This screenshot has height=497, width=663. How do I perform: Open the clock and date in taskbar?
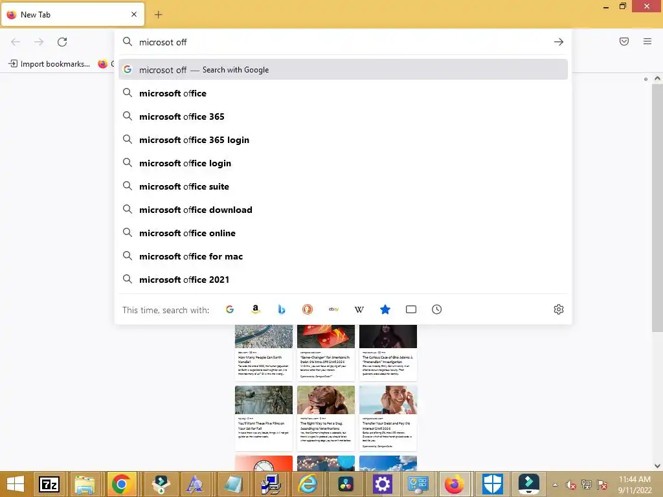tap(635, 485)
